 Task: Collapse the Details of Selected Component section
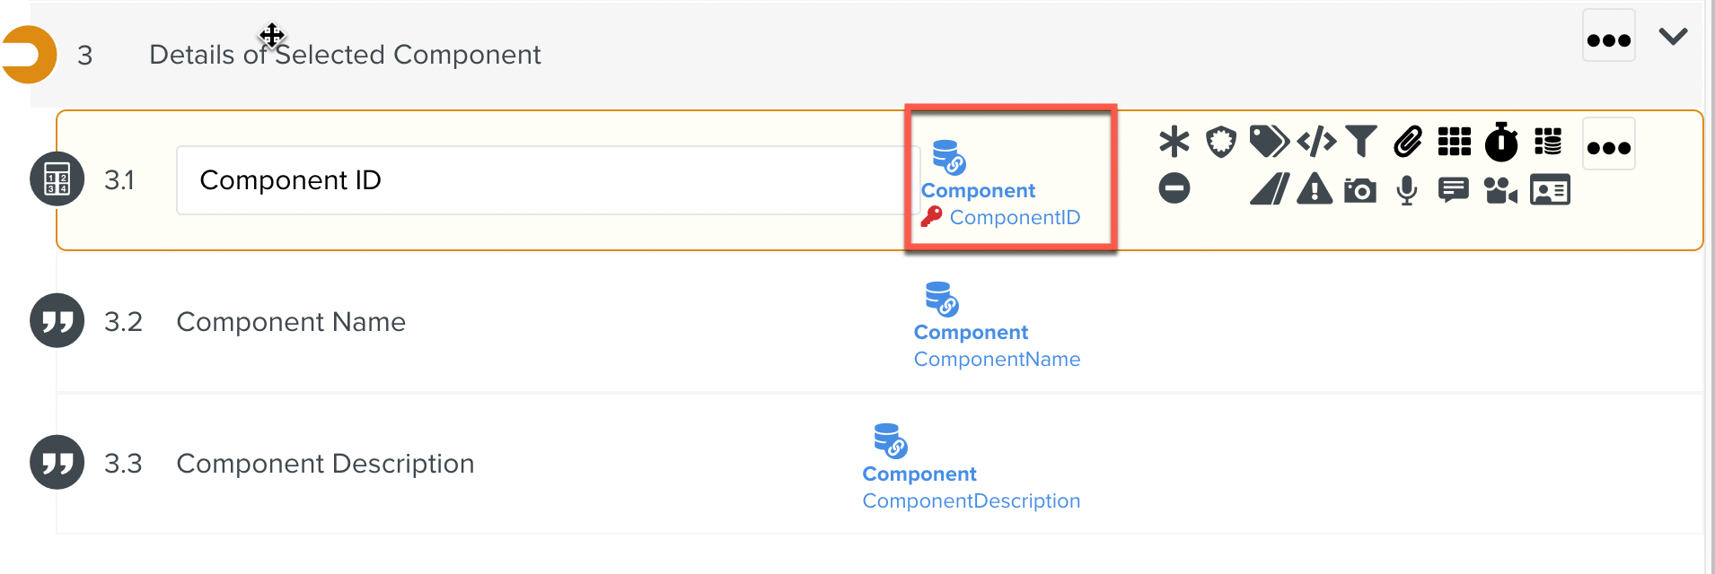1673,37
